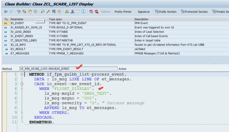229x132 pixels.
Task: Display object list hierarchy icon
Action: (67, 11)
